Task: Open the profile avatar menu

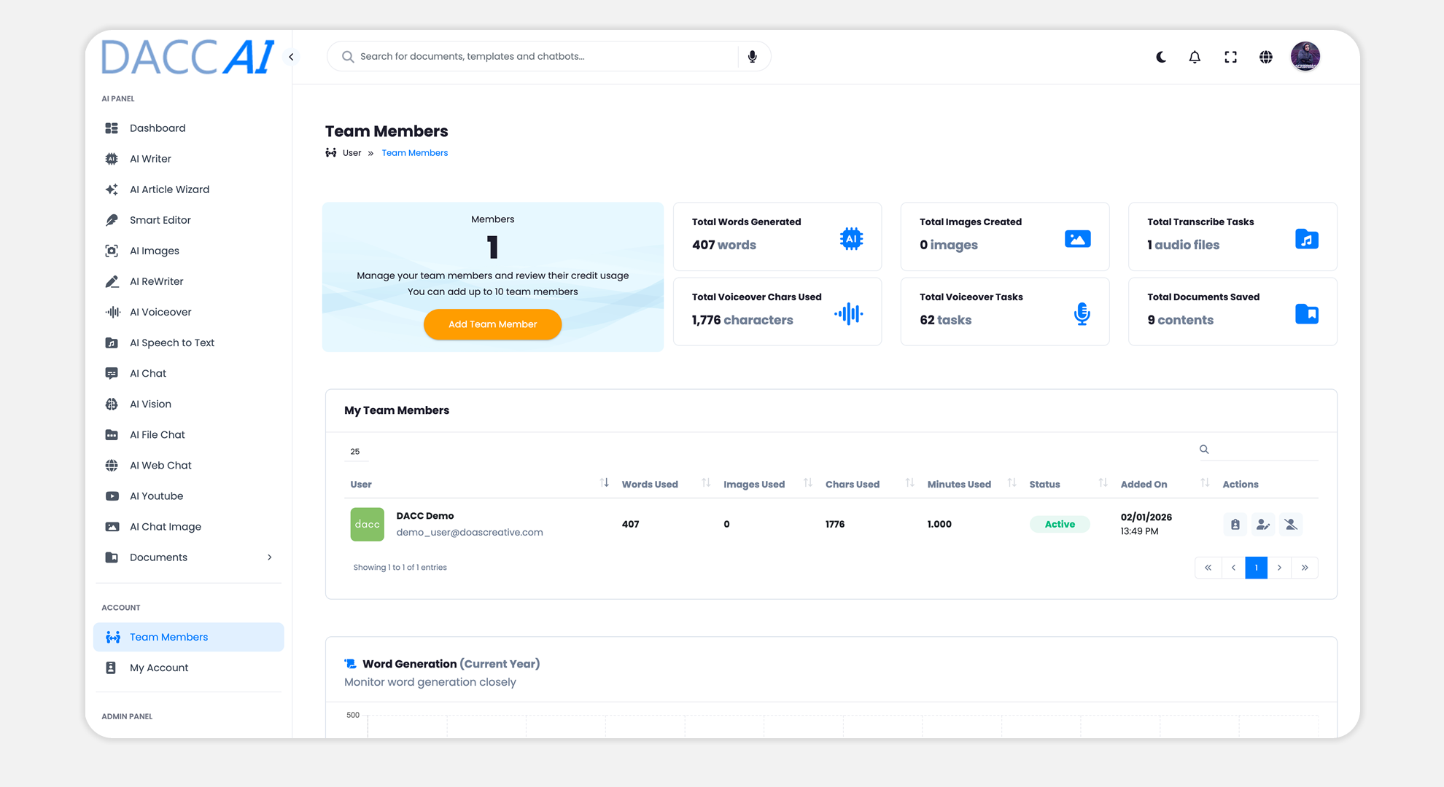Action: click(x=1305, y=56)
